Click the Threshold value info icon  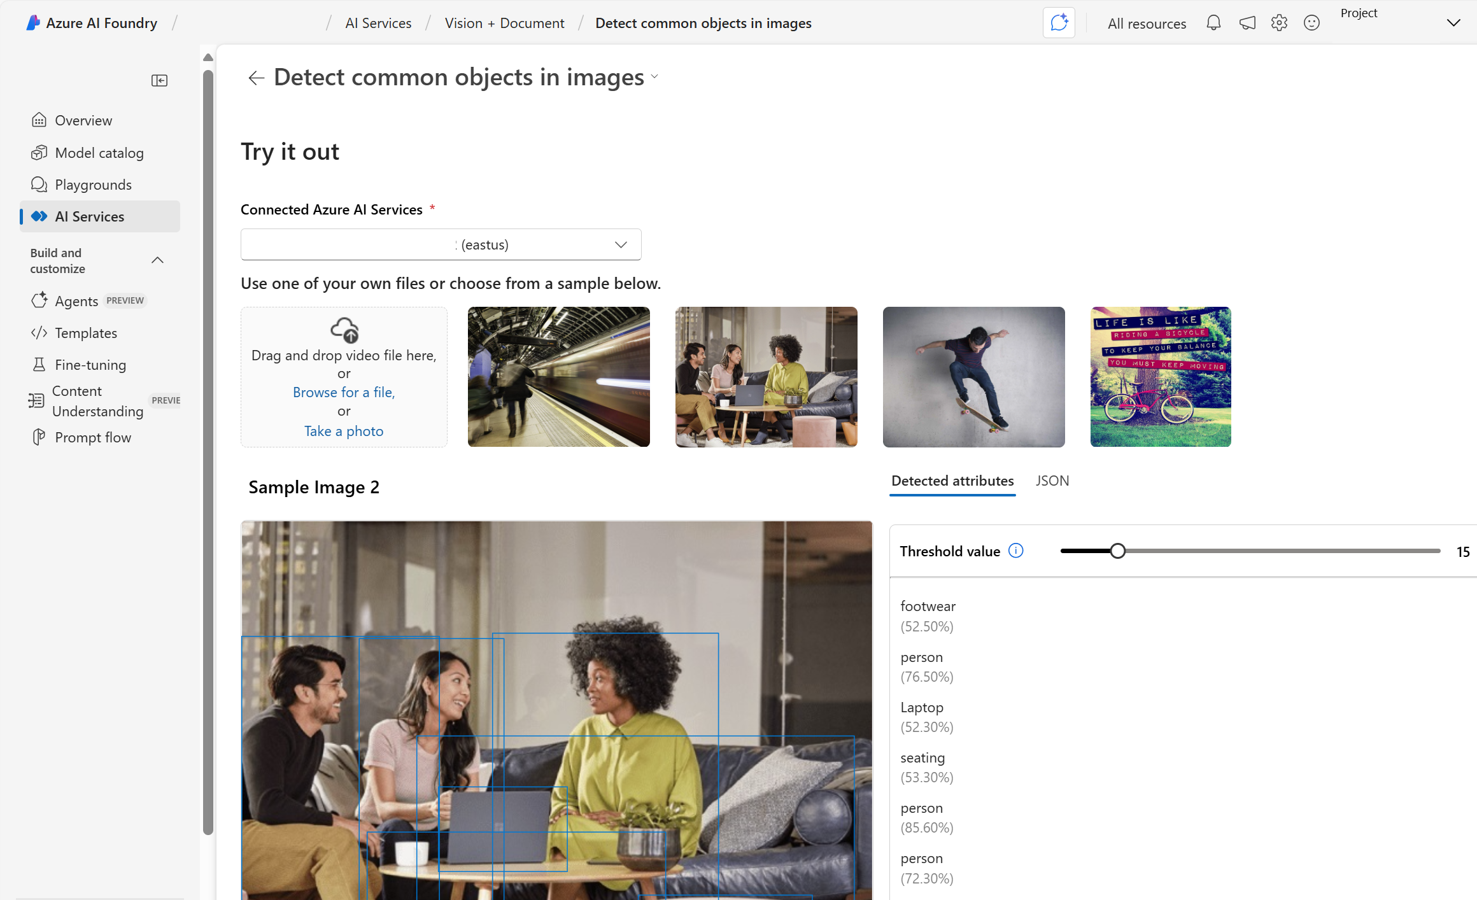[x=1016, y=551]
